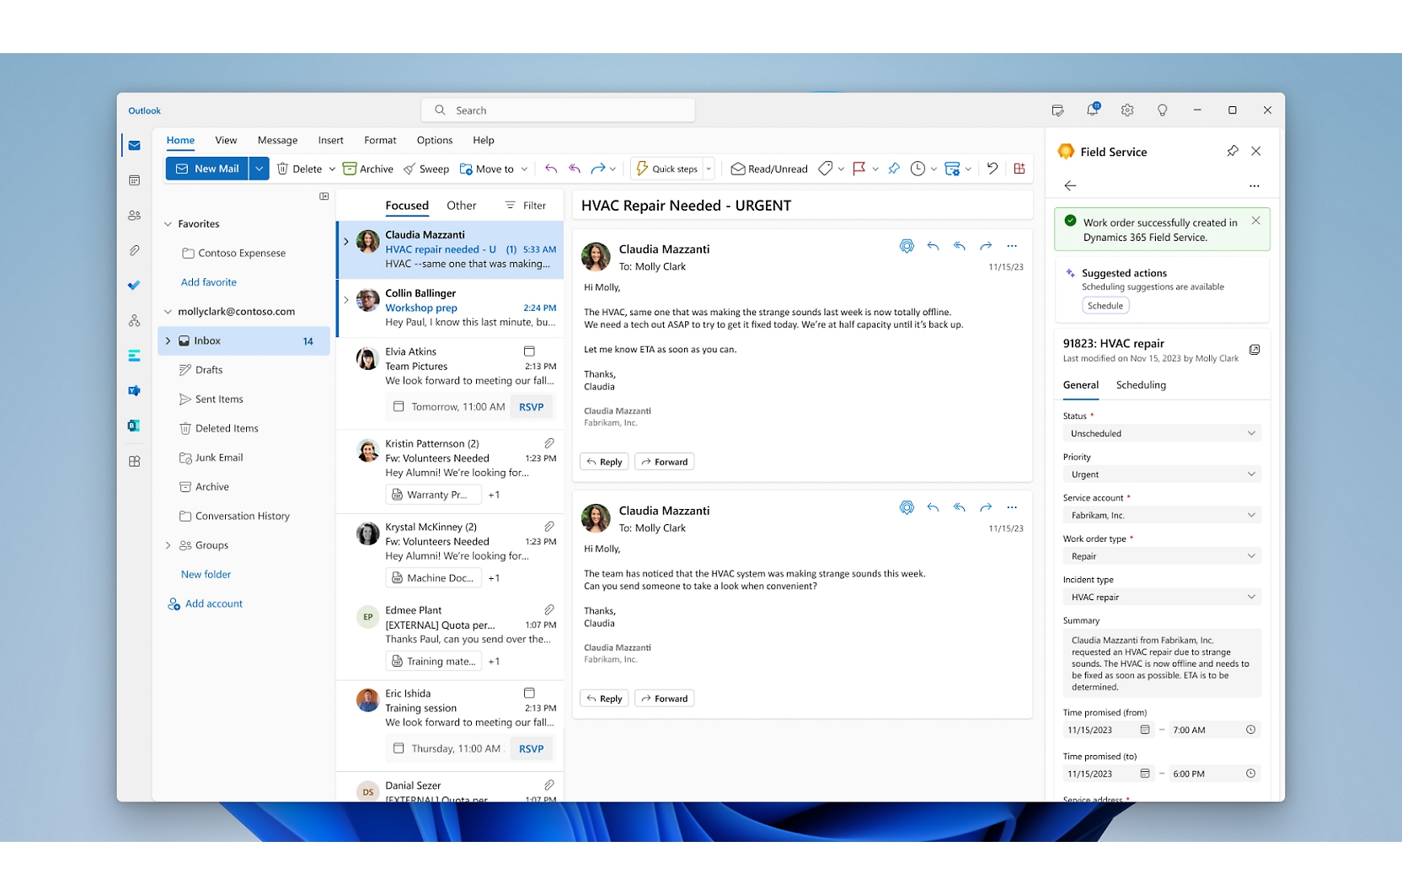Open the Message ribbon tab

[277, 141]
